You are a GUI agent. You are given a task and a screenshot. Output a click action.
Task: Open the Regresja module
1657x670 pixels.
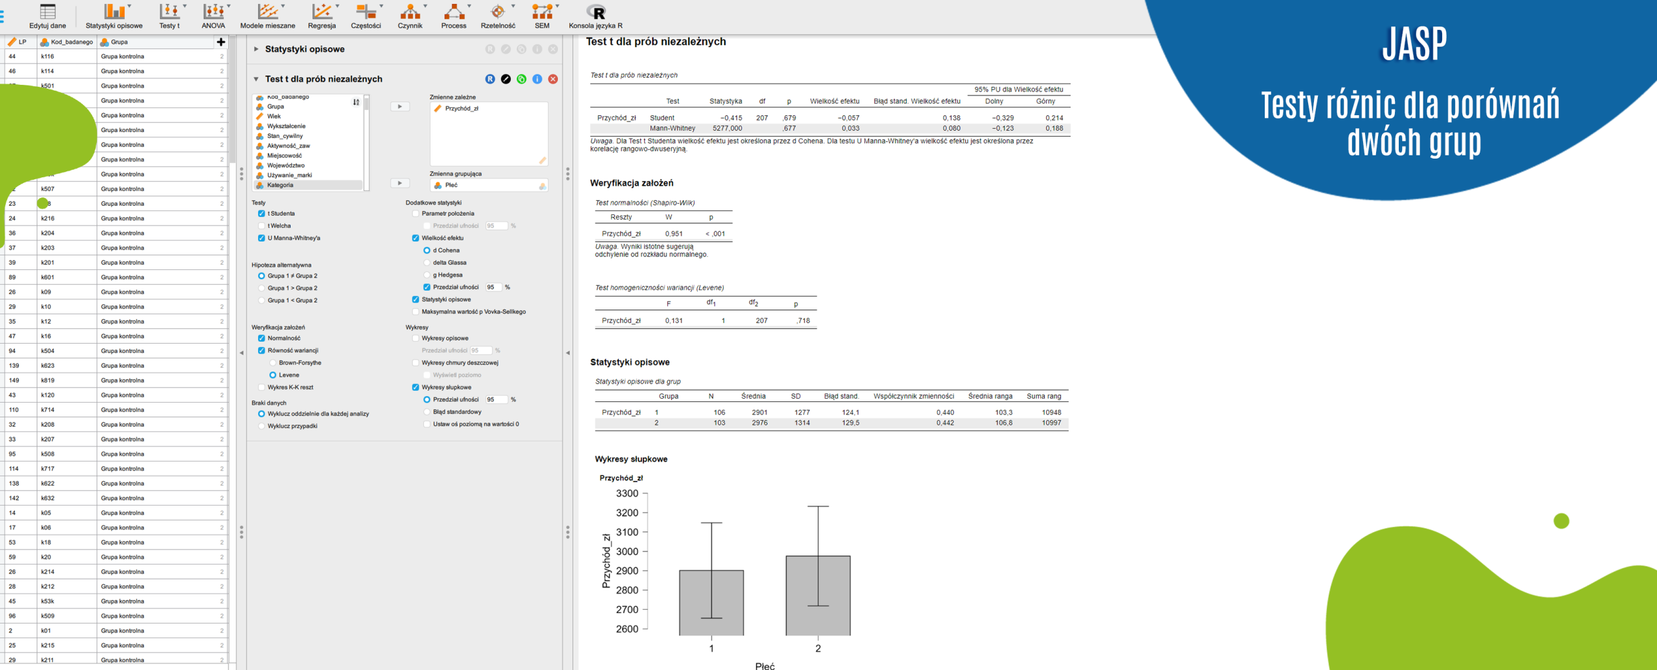click(x=322, y=16)
